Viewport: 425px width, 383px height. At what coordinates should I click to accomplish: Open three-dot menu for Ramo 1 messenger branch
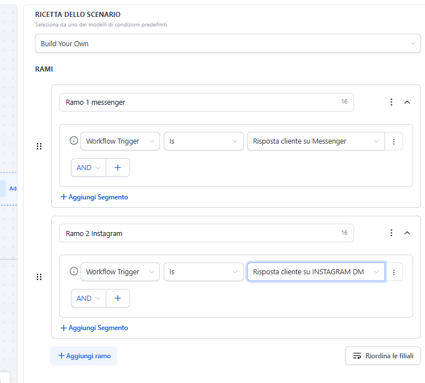click(391, 103)
